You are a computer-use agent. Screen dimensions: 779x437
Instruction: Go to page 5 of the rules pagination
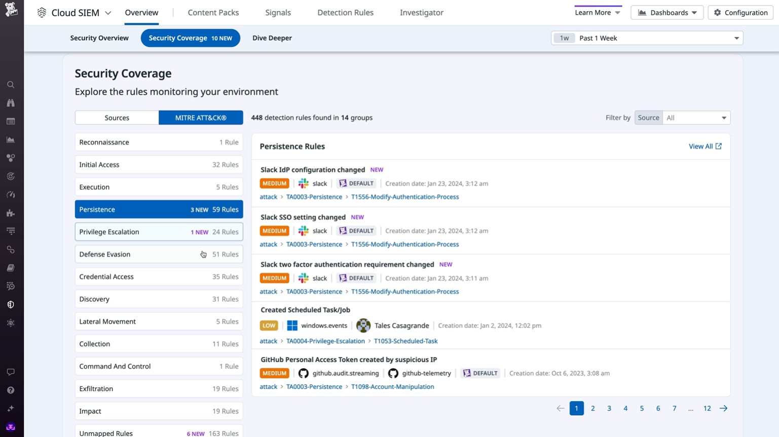pos(642,408)
